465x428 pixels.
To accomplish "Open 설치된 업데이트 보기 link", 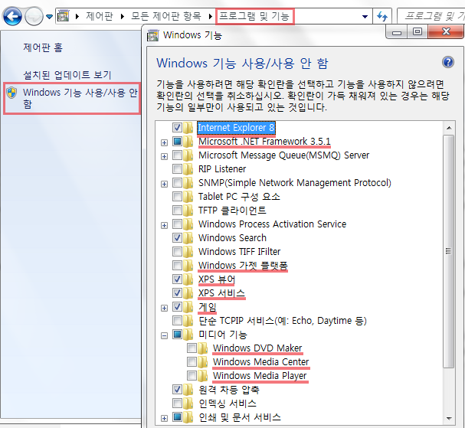I will [67, 75].
